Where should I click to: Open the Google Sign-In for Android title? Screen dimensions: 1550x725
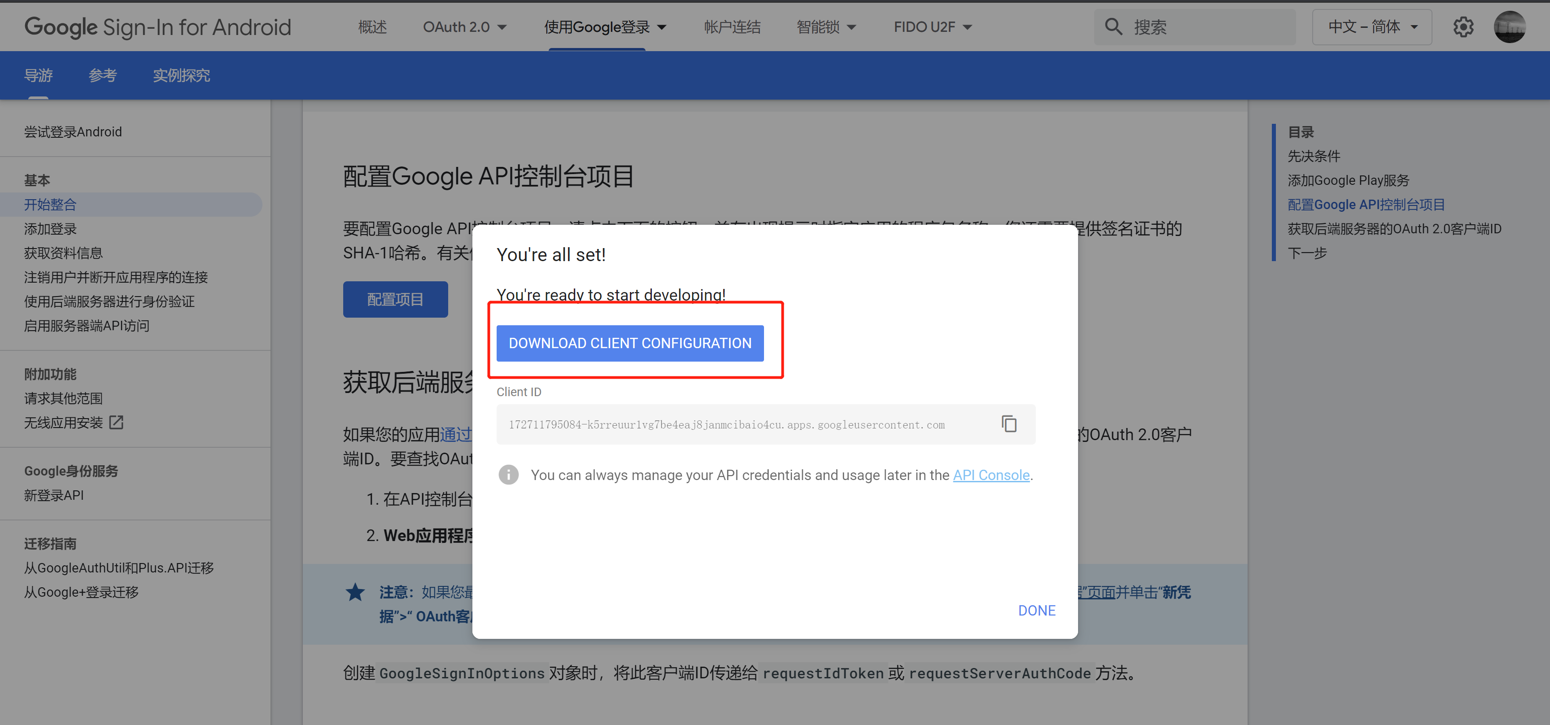(157, 27)
